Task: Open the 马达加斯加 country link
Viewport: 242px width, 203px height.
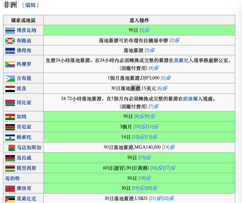Action: point(29,147)
